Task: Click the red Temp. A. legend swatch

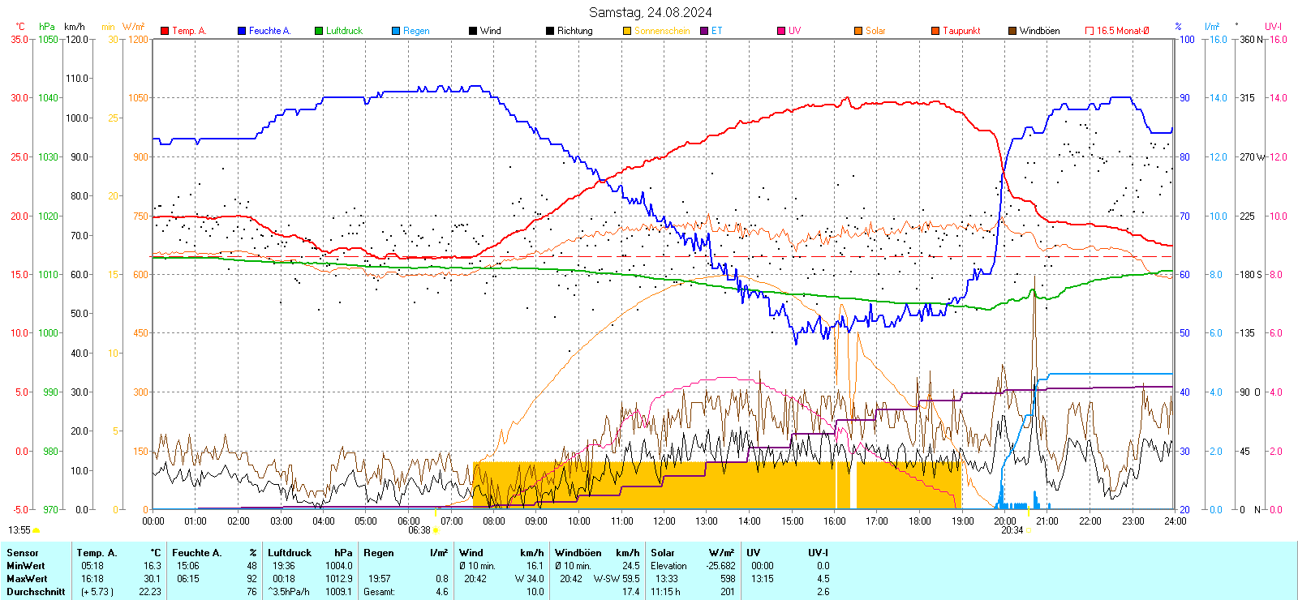Action: point(165,31)
